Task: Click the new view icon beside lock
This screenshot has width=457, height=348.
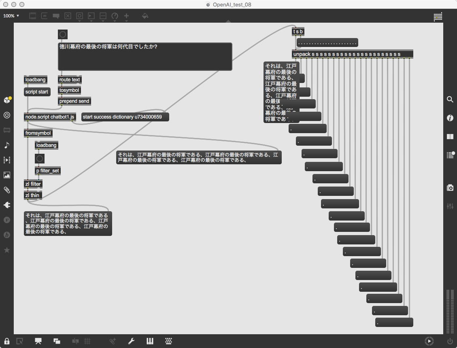Action: (19, 341)
